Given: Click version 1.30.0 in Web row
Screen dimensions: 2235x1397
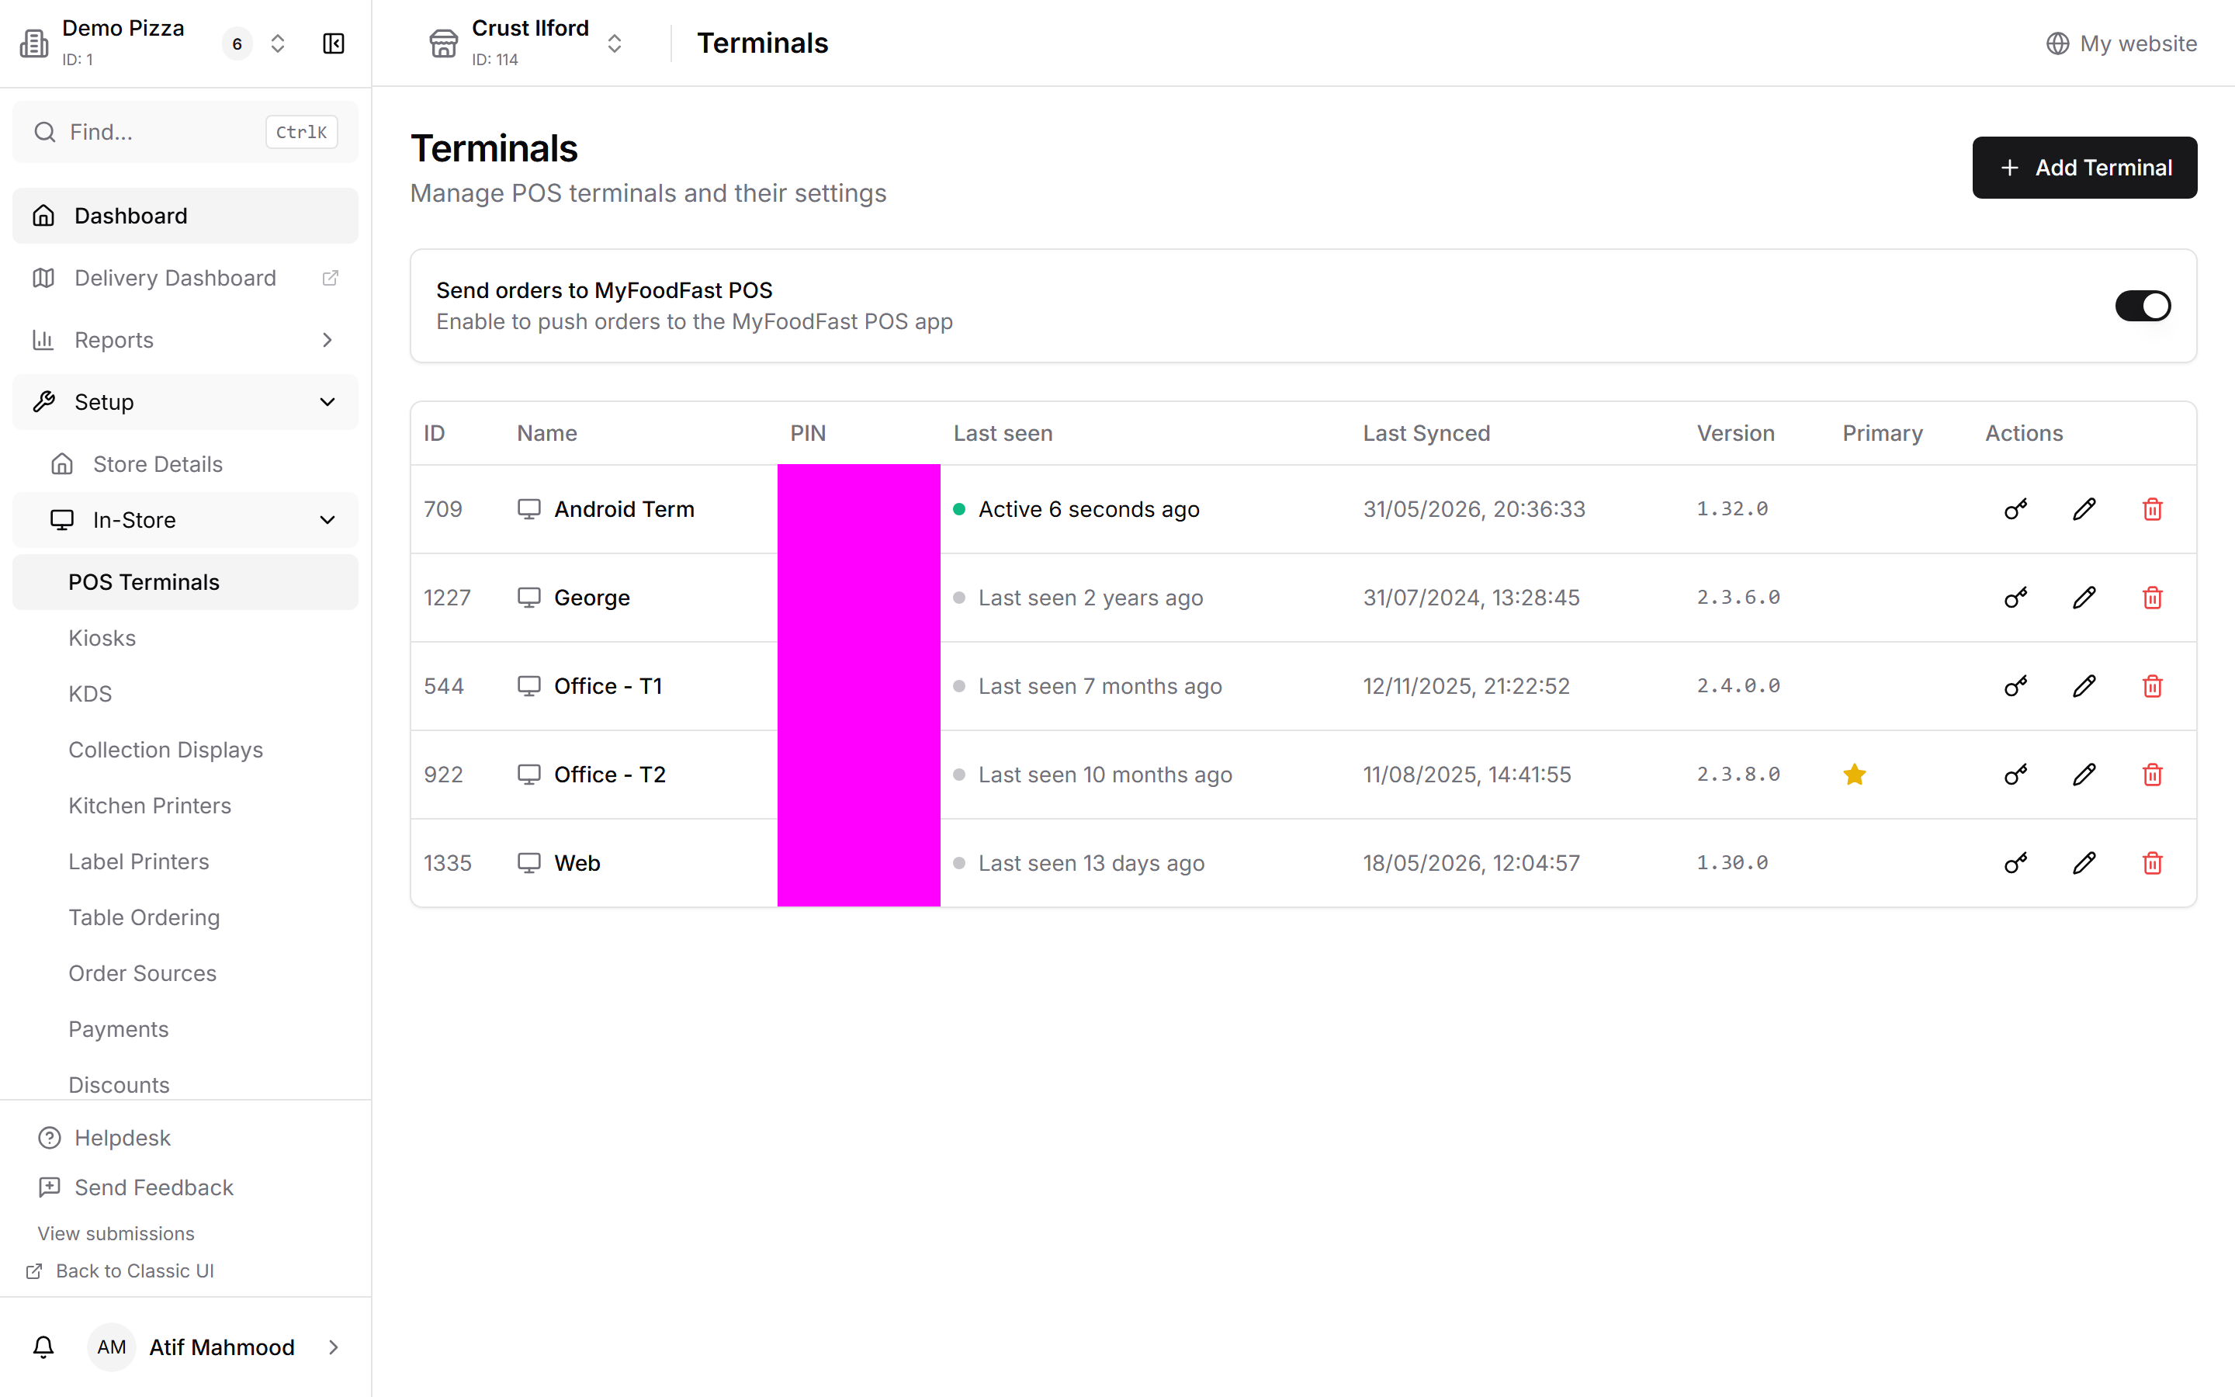Looking at the screenshot, I should point(1731,863).
